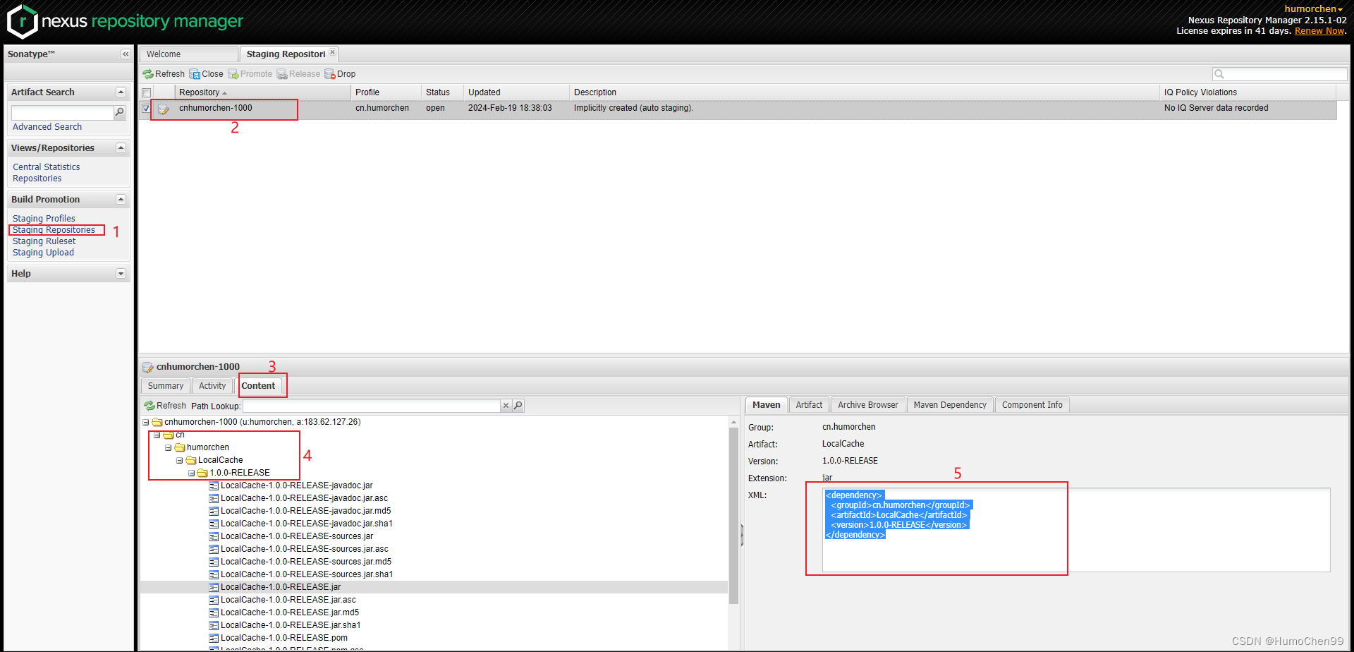Collapse the 1.0.0-RELEASE folder node
This screenshot has width=1354, height=652.
[191, 473]
